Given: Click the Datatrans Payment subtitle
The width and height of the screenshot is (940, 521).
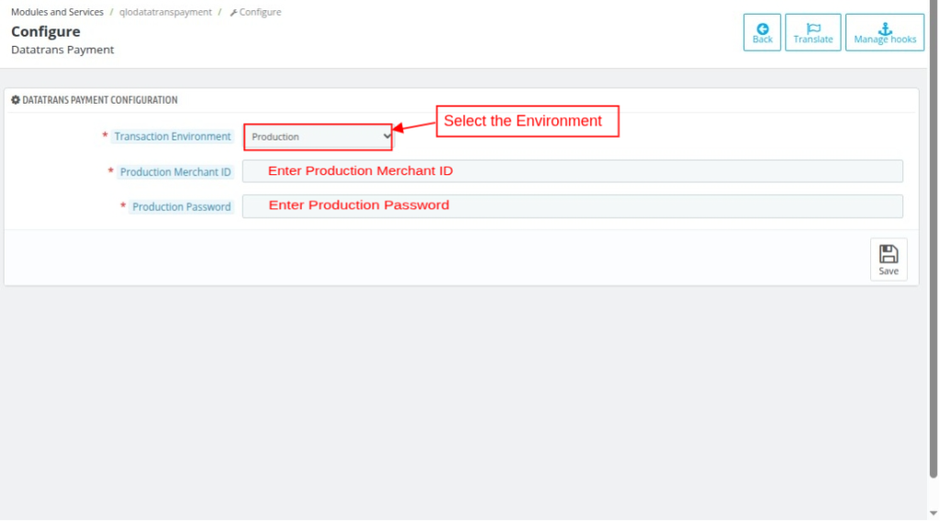Looking at the screenshot, I should pos(62,50).
